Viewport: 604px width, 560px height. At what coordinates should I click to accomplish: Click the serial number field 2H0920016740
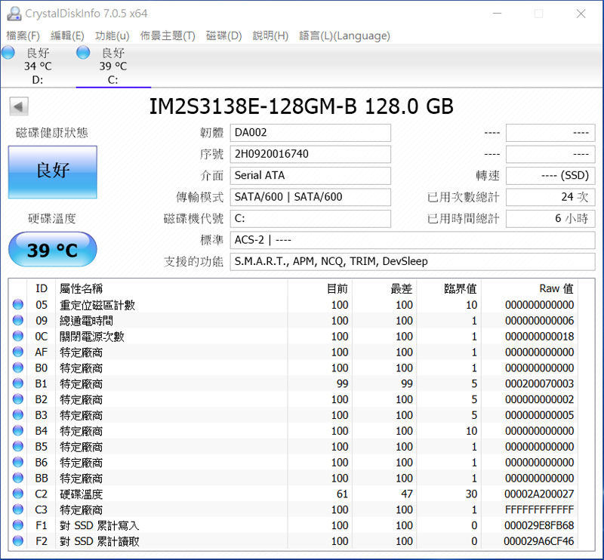coord(310,154)
